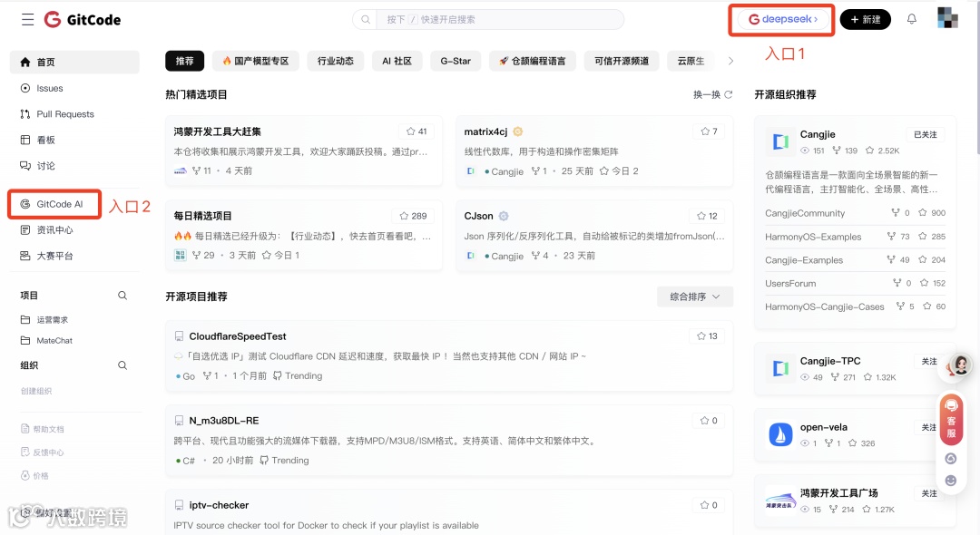This screenshot has height=535, width=980.
Task: Open the user avatar menu
Action: click(x=947, y=18)
